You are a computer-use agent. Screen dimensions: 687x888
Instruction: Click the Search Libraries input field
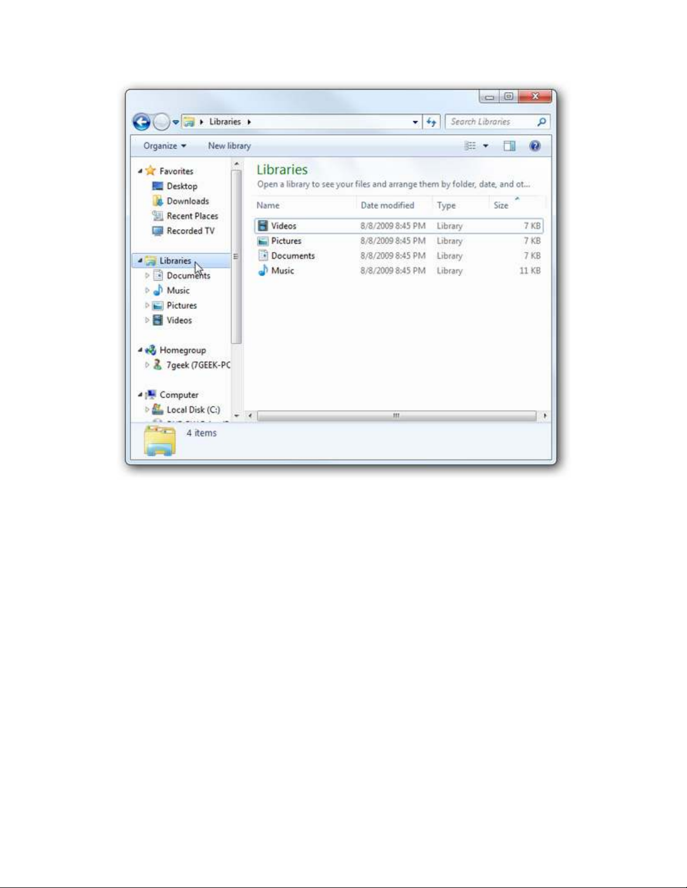pyautogui.click(x=491, y=122)
